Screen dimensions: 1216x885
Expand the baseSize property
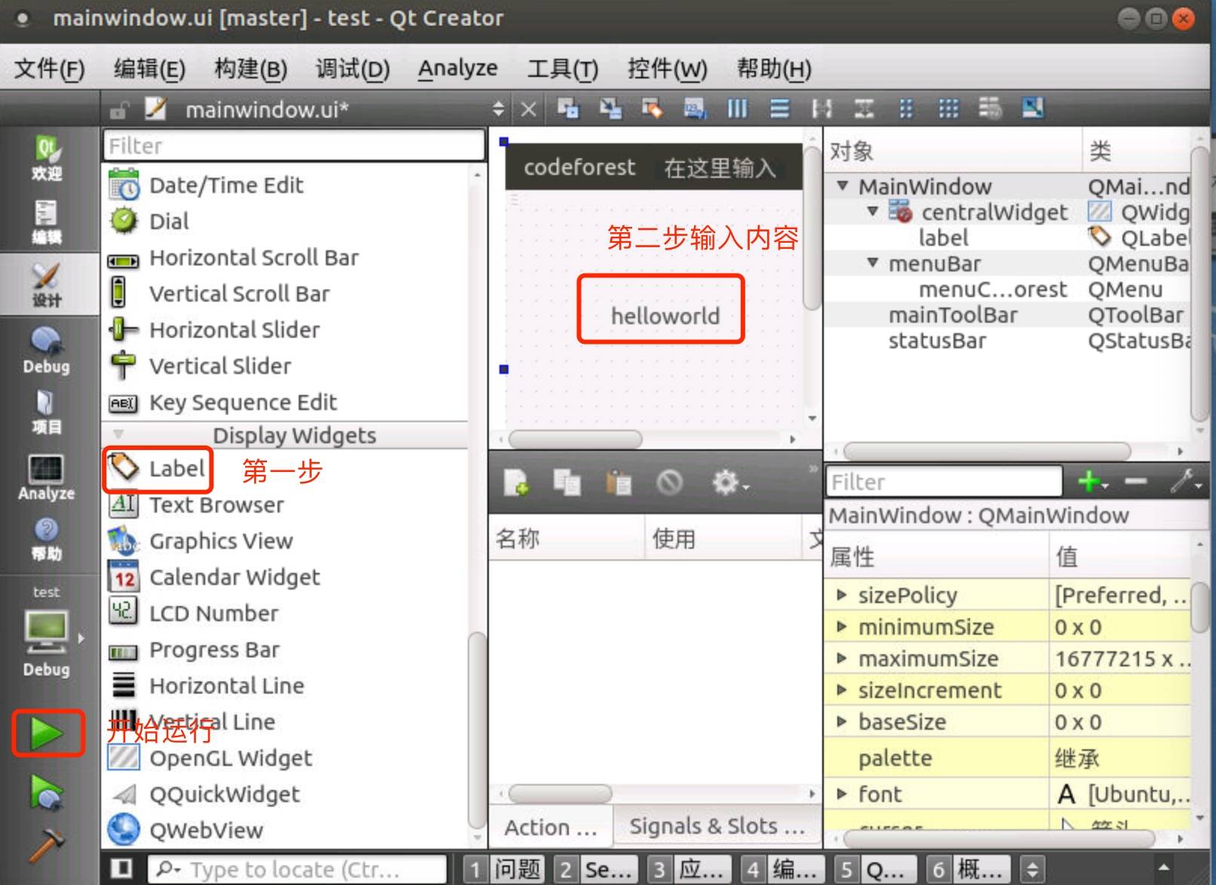(x=842, y=721)
